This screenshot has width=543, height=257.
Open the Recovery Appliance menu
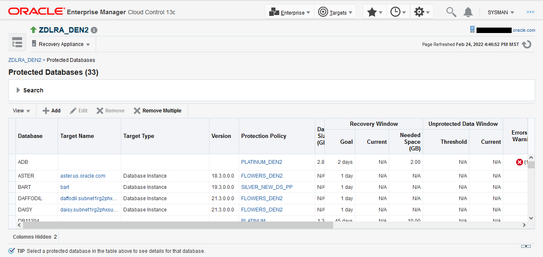61,44
